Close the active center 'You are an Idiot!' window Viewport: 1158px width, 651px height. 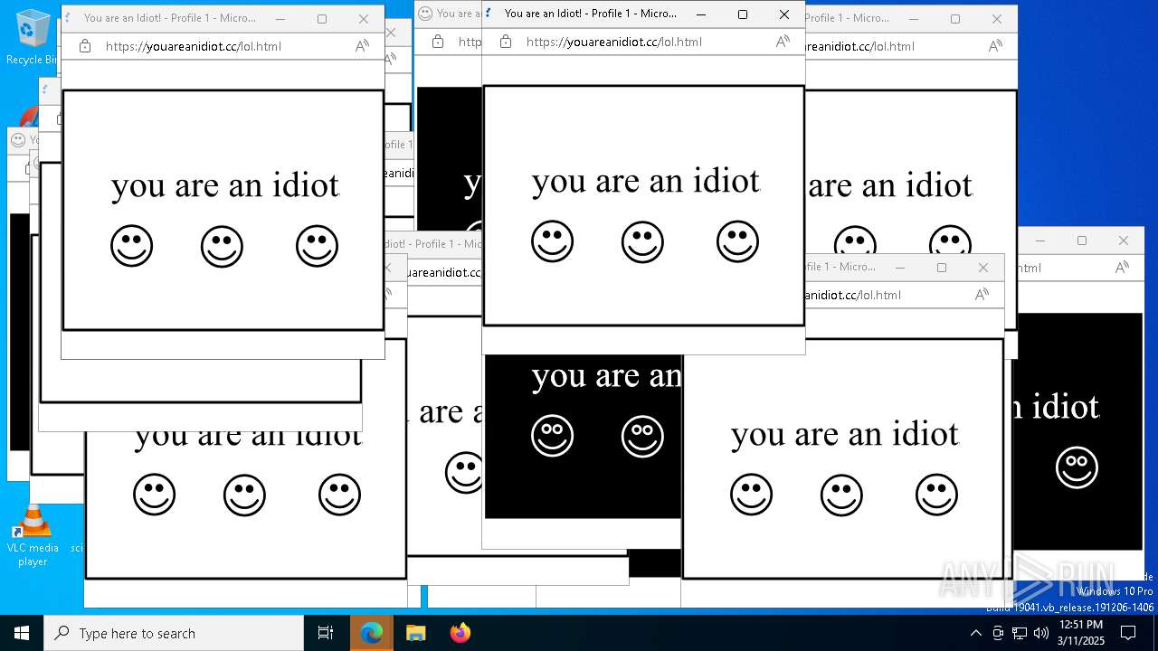(x=784, y=14)
